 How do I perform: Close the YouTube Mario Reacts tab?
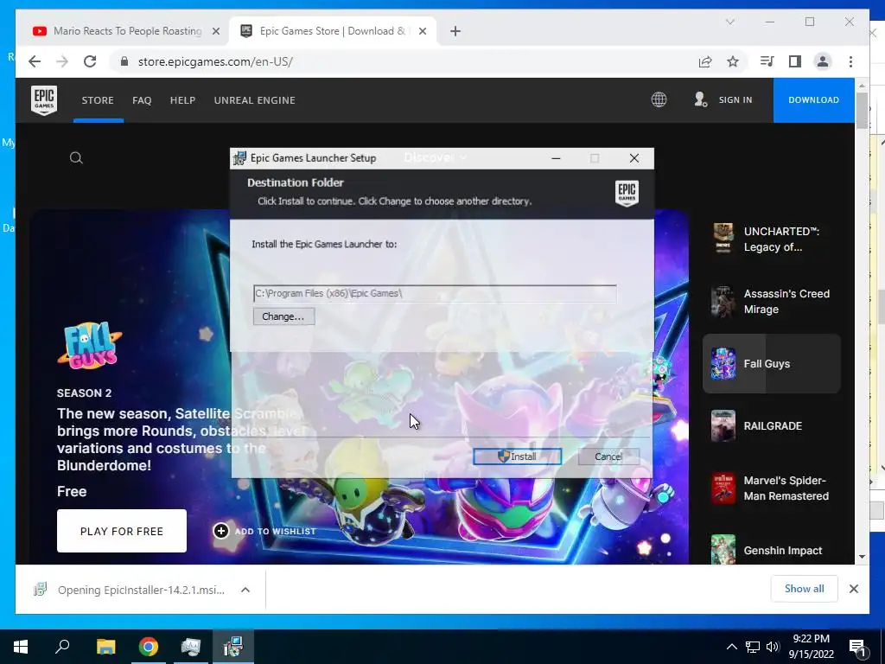point(215,31)
